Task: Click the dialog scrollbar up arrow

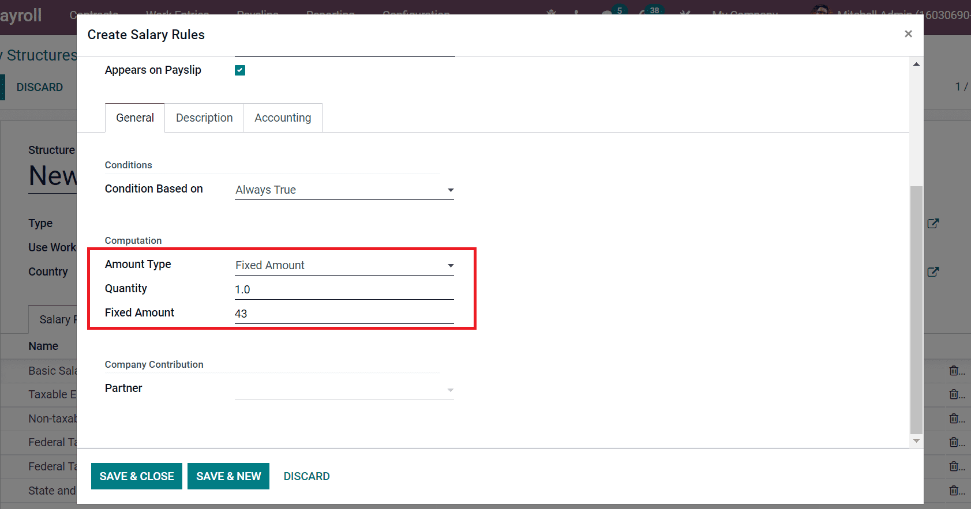Action: [916, 64]
